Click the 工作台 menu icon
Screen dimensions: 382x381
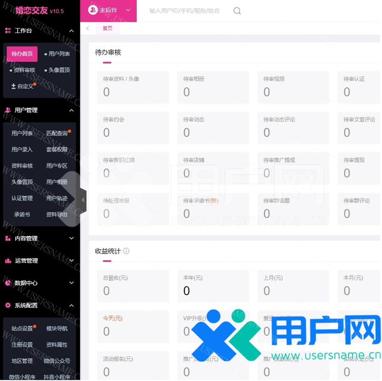click(8, 31)
